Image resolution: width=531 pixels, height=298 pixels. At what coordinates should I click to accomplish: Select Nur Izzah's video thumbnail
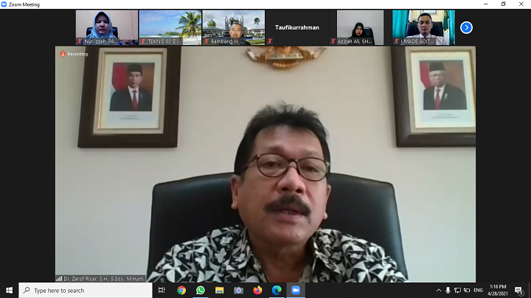(106, 27)
